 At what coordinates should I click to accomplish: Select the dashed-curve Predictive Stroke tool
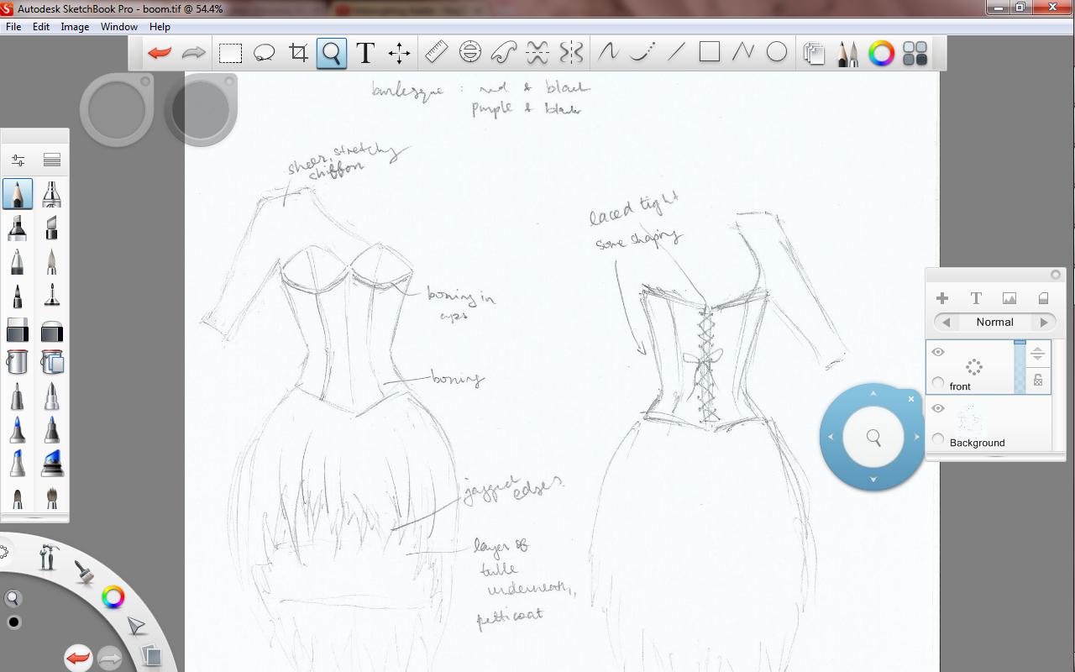coord(642,53)
